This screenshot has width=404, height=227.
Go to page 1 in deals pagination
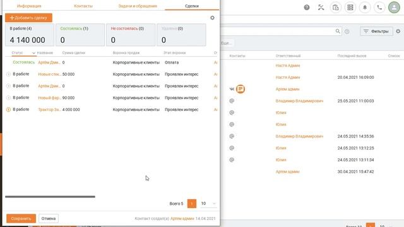(192, 204)
